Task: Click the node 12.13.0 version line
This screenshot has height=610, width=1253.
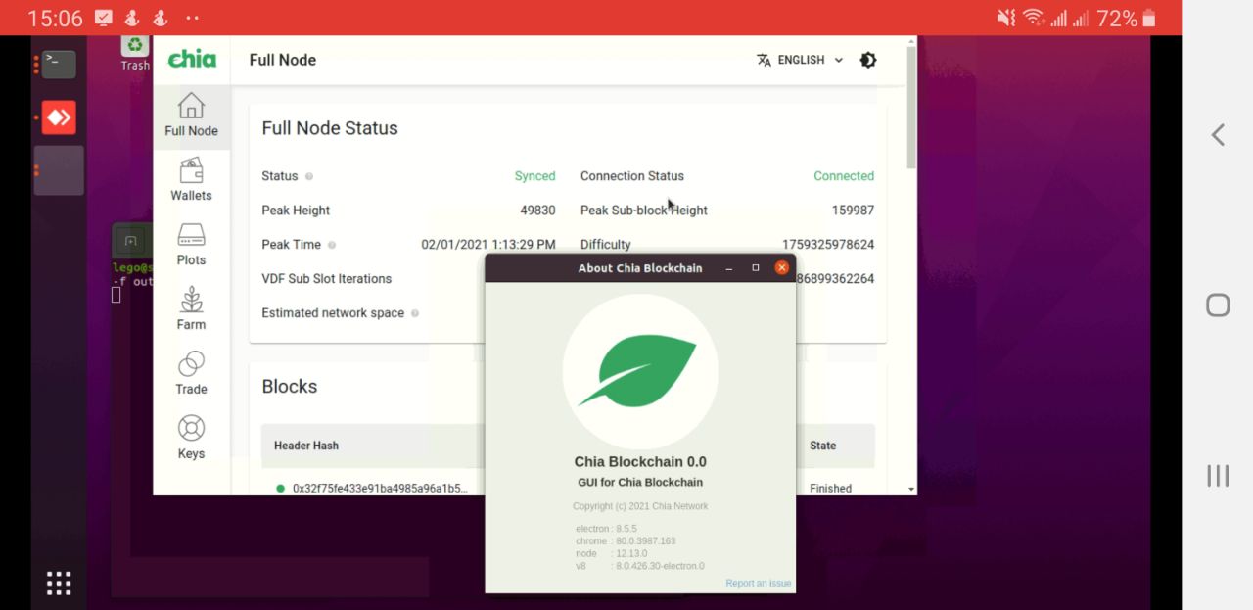Action: click(611, 554)
